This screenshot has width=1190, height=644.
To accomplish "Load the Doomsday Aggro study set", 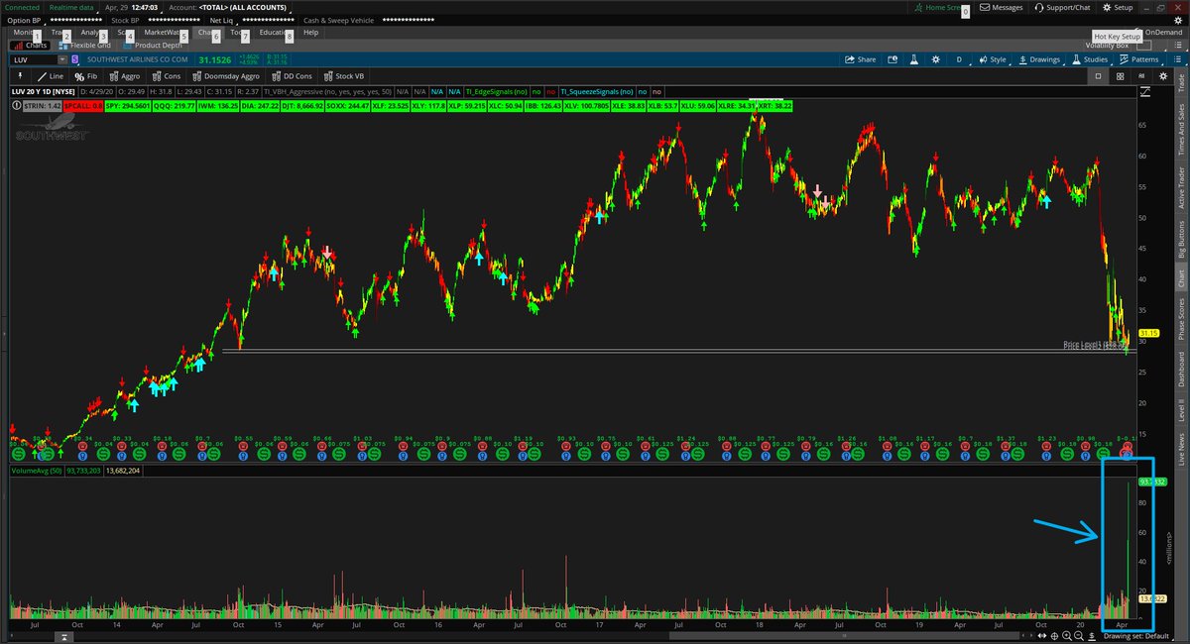I will [x=227, y=76].
